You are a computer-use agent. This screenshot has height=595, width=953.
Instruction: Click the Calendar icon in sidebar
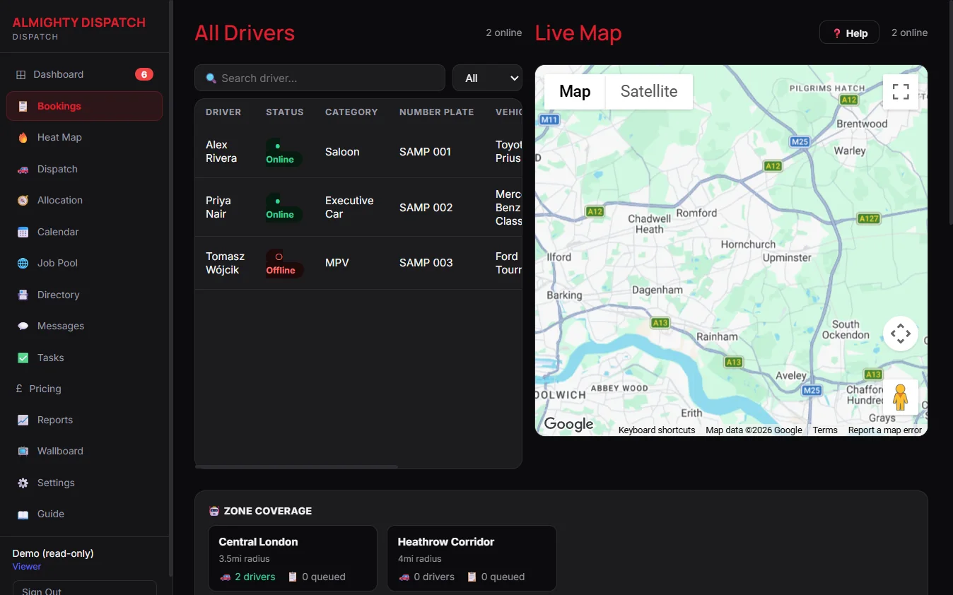[x=23, y=232]
